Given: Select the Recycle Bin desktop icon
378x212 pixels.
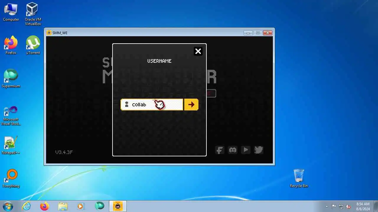Looking at the screenshot, I should (299, 178).
